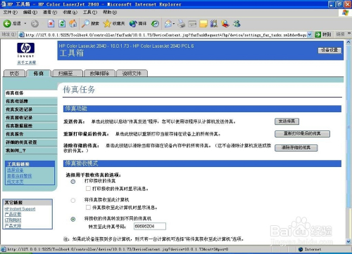The height and width of the screenshot is (254, 352).
Task: Select the print received faxes radio option
Action: tap(73, 182)
